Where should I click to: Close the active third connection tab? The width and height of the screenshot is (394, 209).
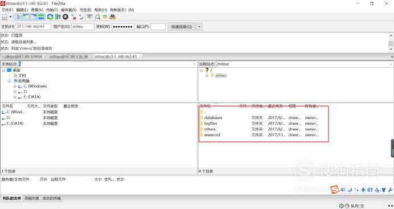[x=140, y=57]
